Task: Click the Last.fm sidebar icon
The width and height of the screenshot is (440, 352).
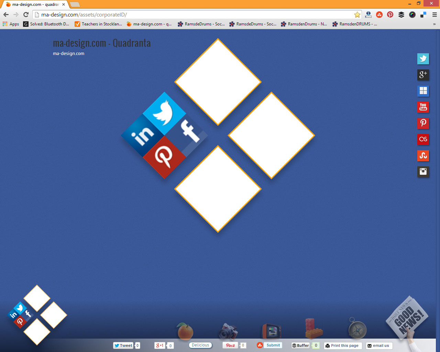Action: point(423,139)
